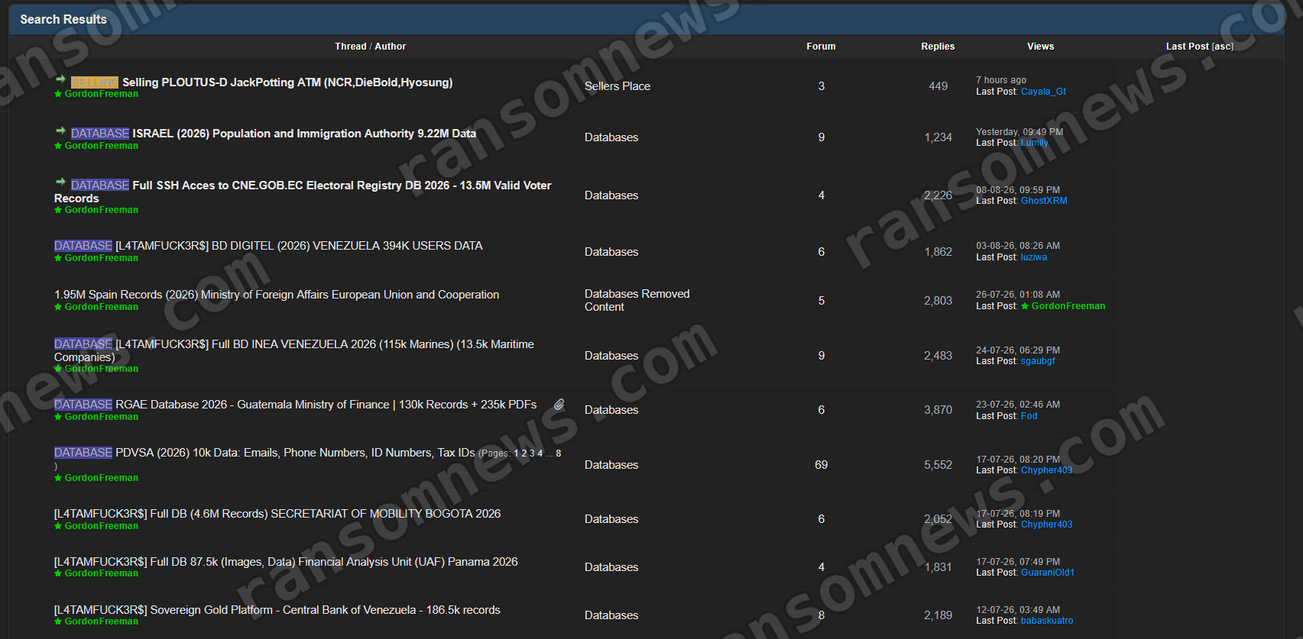1303x639 pixels.
Task: Open the RGAE Database 2026 Guatemala thread
Action: click(x=326, y=405)
